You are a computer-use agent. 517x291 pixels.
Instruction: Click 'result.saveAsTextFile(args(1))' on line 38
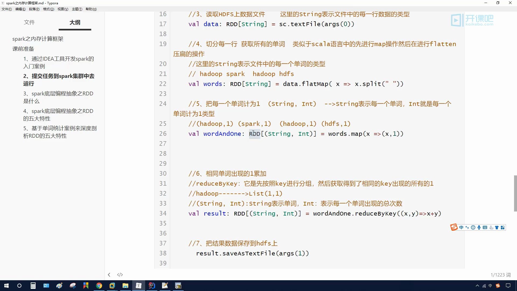coord(252,253)
